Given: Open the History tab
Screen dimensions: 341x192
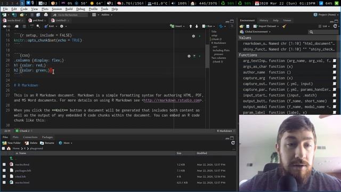Looking at the screenshot, I should click(x=264, y=20).
